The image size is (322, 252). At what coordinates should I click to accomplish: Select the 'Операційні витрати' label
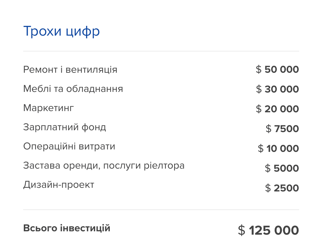pos(69,146)
